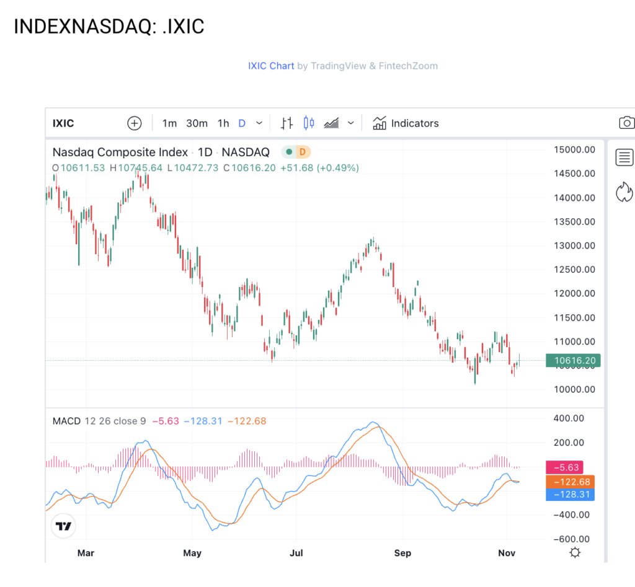The width and height of the screenshot is (635, 587).
Task: Click the INDEXNASDAQ: .IXIC page heading
Action: pos(109,27)
